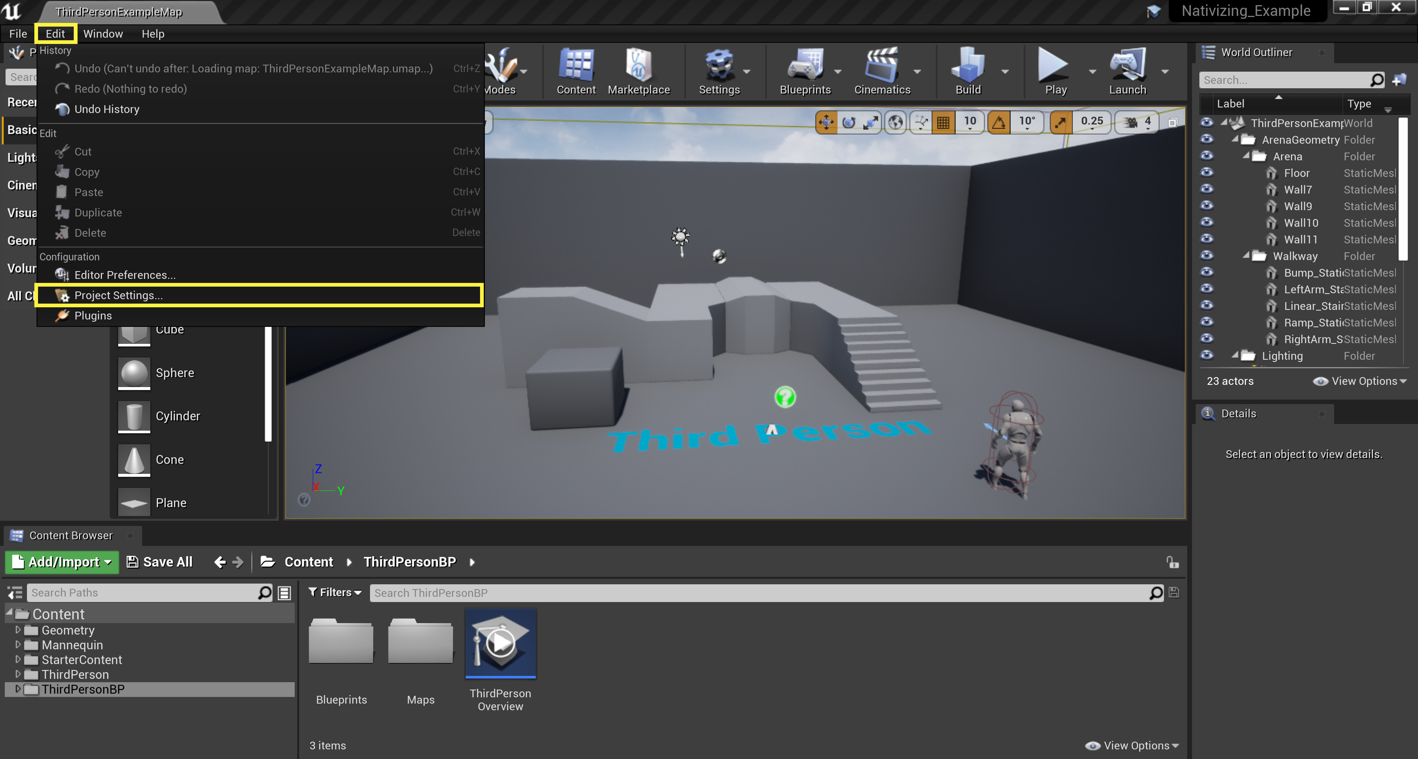The width and height of the screenshot is (1418, 759).
Task: Choose Project Settings from Edit menu
Action: pyautogui.click(x=118, y=295)
